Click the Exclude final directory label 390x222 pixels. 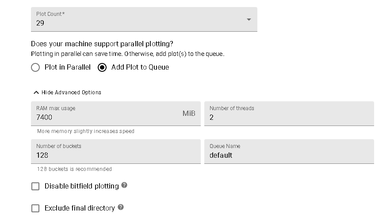80,208
